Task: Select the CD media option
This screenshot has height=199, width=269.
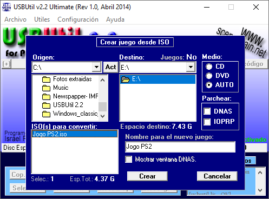Action: [209, 67]
